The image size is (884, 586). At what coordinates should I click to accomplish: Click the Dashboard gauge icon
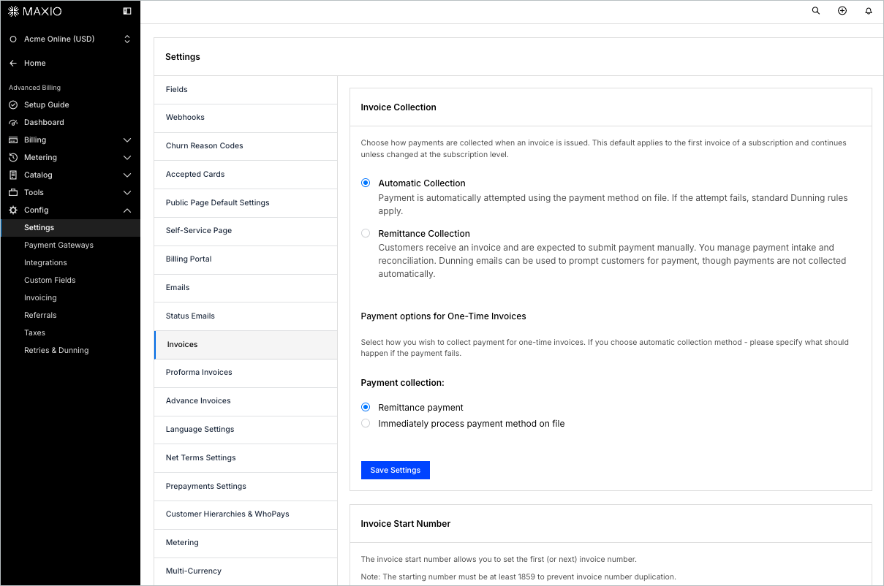point(13,122)
